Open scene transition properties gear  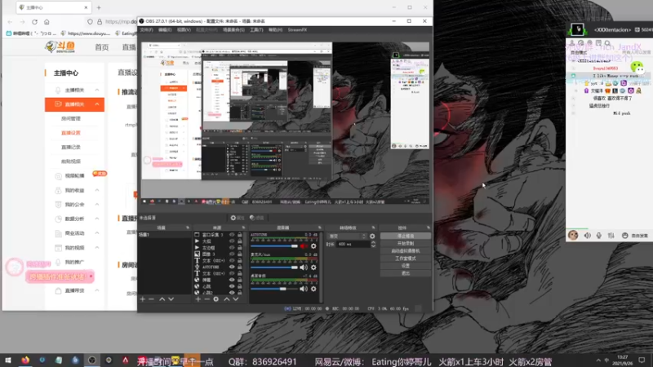pos(372,236)
